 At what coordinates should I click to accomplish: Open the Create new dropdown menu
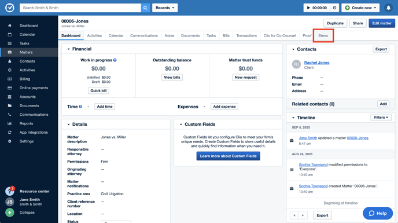[360, 8]
